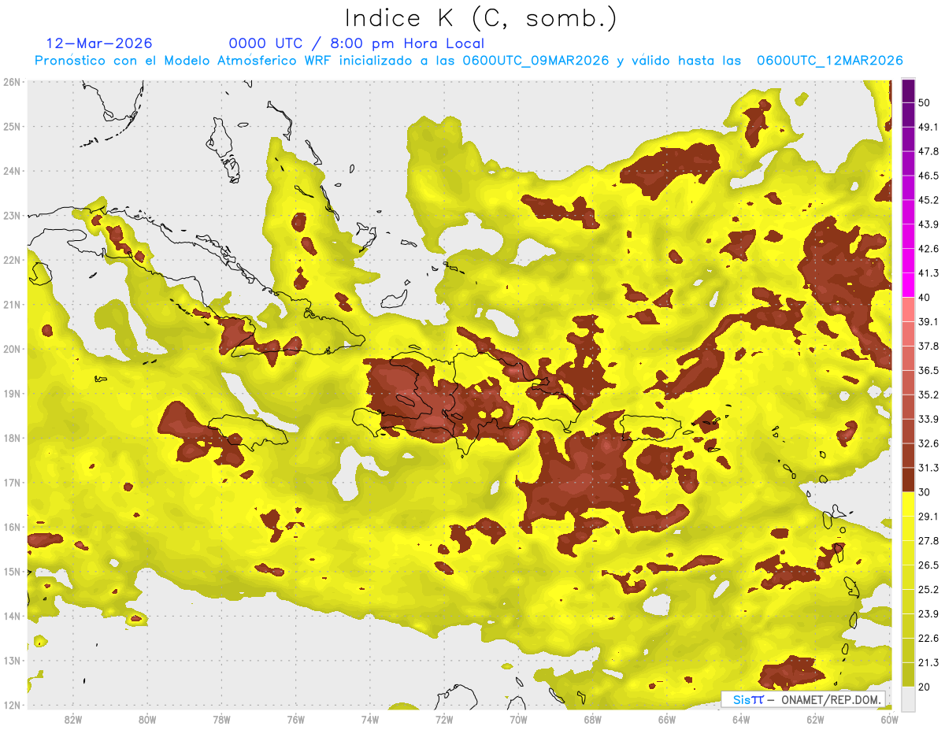
Task: Click the '49.1' colorbar value
Action: [928, 127]
